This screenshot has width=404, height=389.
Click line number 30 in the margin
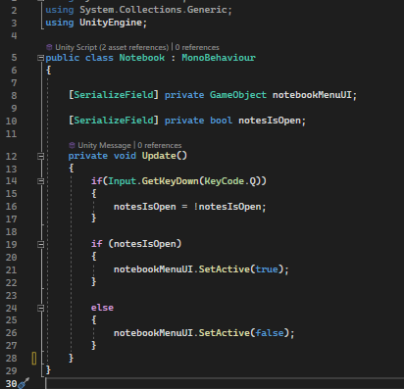click(11, 383)
